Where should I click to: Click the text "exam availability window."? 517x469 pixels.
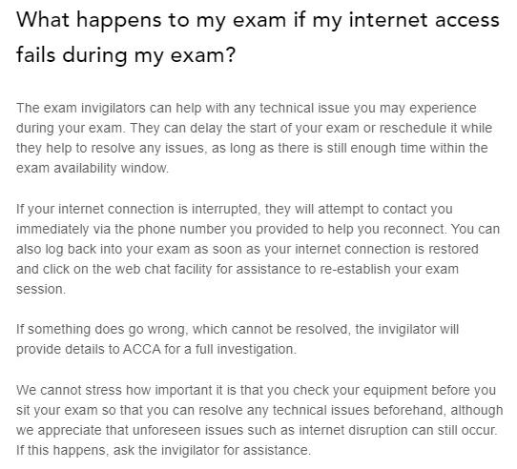(93, 169)
